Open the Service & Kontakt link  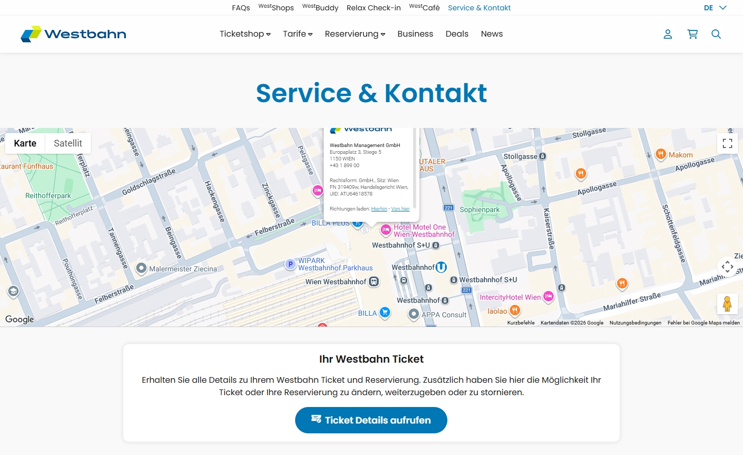tap(479, 8)
